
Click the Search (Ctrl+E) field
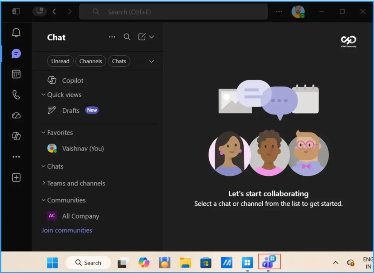pos(173,11)
